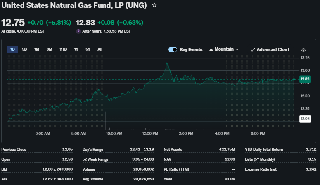The image size is (320, 185).
Task: Select the 1D time range
Action: click(x=12, y=49)
